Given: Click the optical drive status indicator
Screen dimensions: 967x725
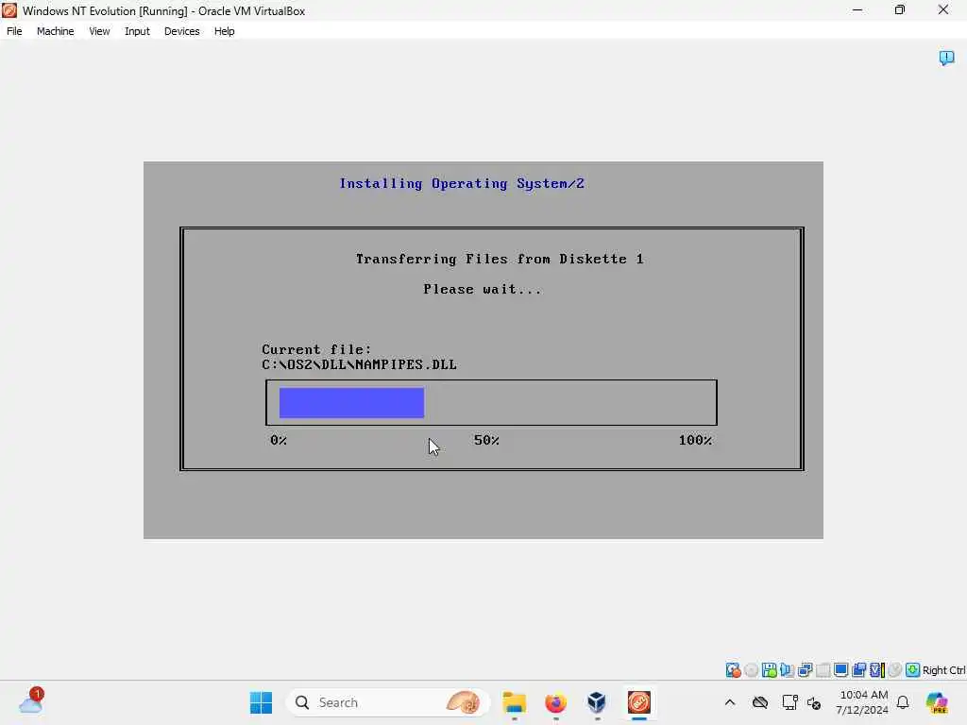Looking at the screenshot, I should point(751,670).
